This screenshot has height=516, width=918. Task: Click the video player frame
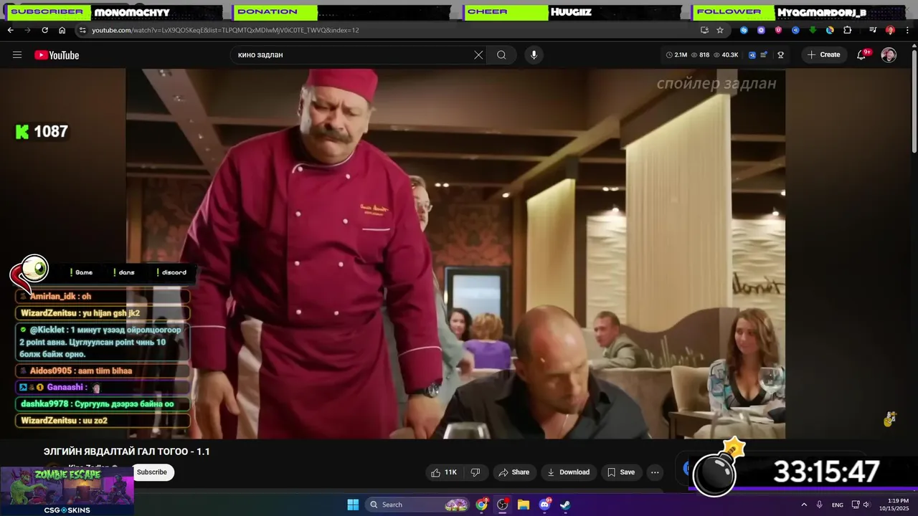pyautogui.click(x=455, y=254)
